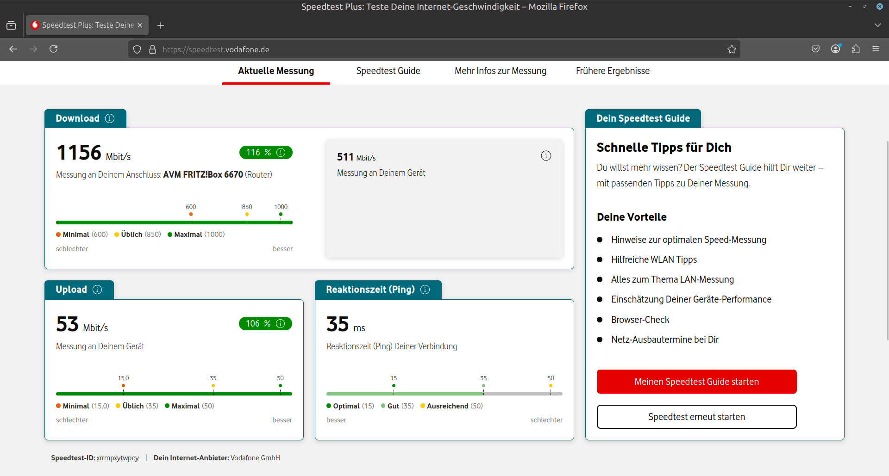Open the extensions puzzle icon

point(856,49)
